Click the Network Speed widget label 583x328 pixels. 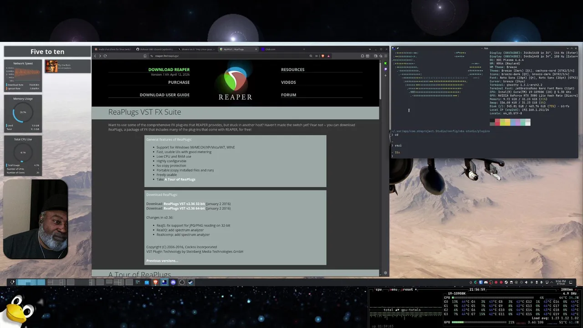[23, 63]
